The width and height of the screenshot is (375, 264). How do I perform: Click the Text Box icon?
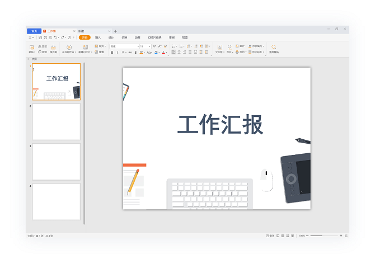click(220, 47)
